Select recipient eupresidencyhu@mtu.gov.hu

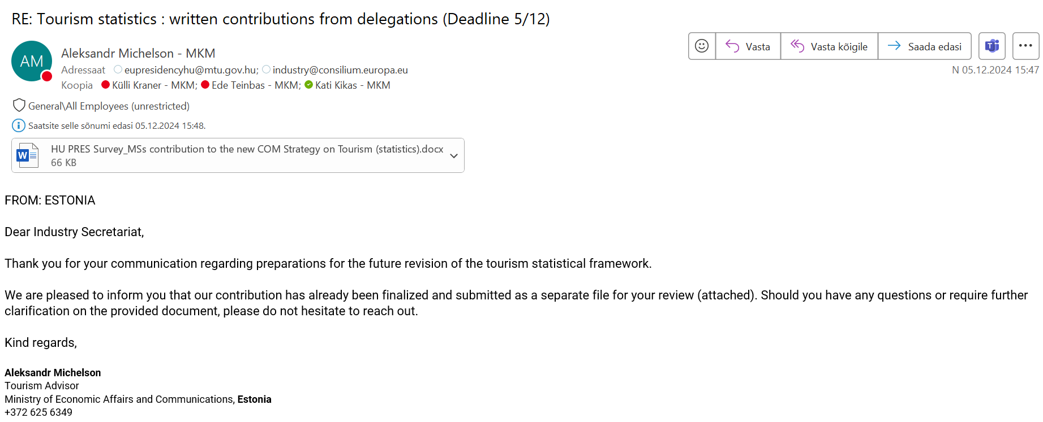[191, 70]
